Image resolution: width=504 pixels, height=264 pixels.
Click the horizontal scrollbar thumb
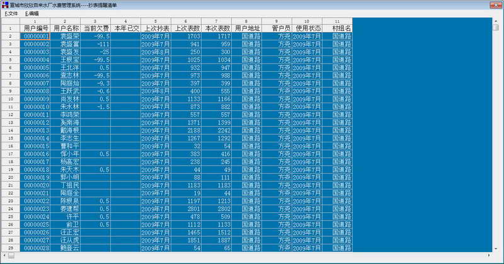click(x=11, y=255)
